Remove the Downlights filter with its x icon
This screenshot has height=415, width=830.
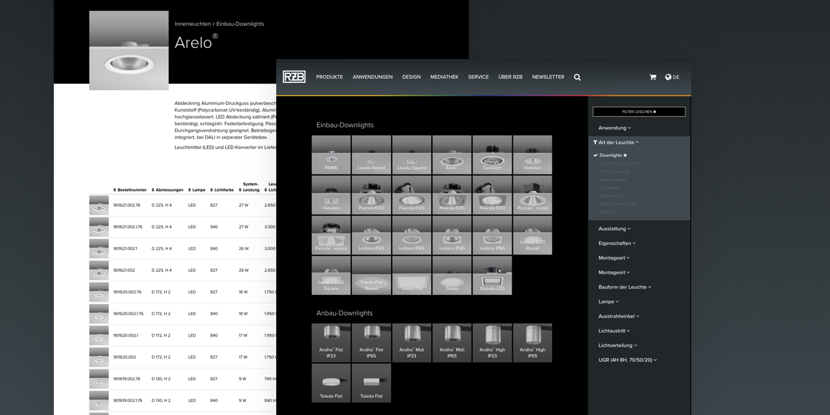click(625, 156)
